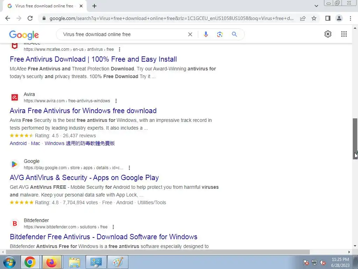This screenshot has height=269, width=358.
Task: Close the Virus free download tab
Action: tap(81, 6)
